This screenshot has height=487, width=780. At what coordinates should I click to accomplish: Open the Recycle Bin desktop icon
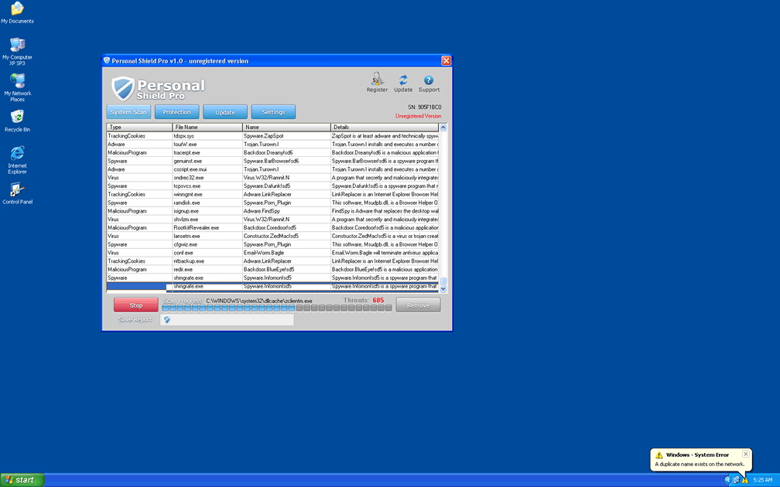[x=17, y=117]
